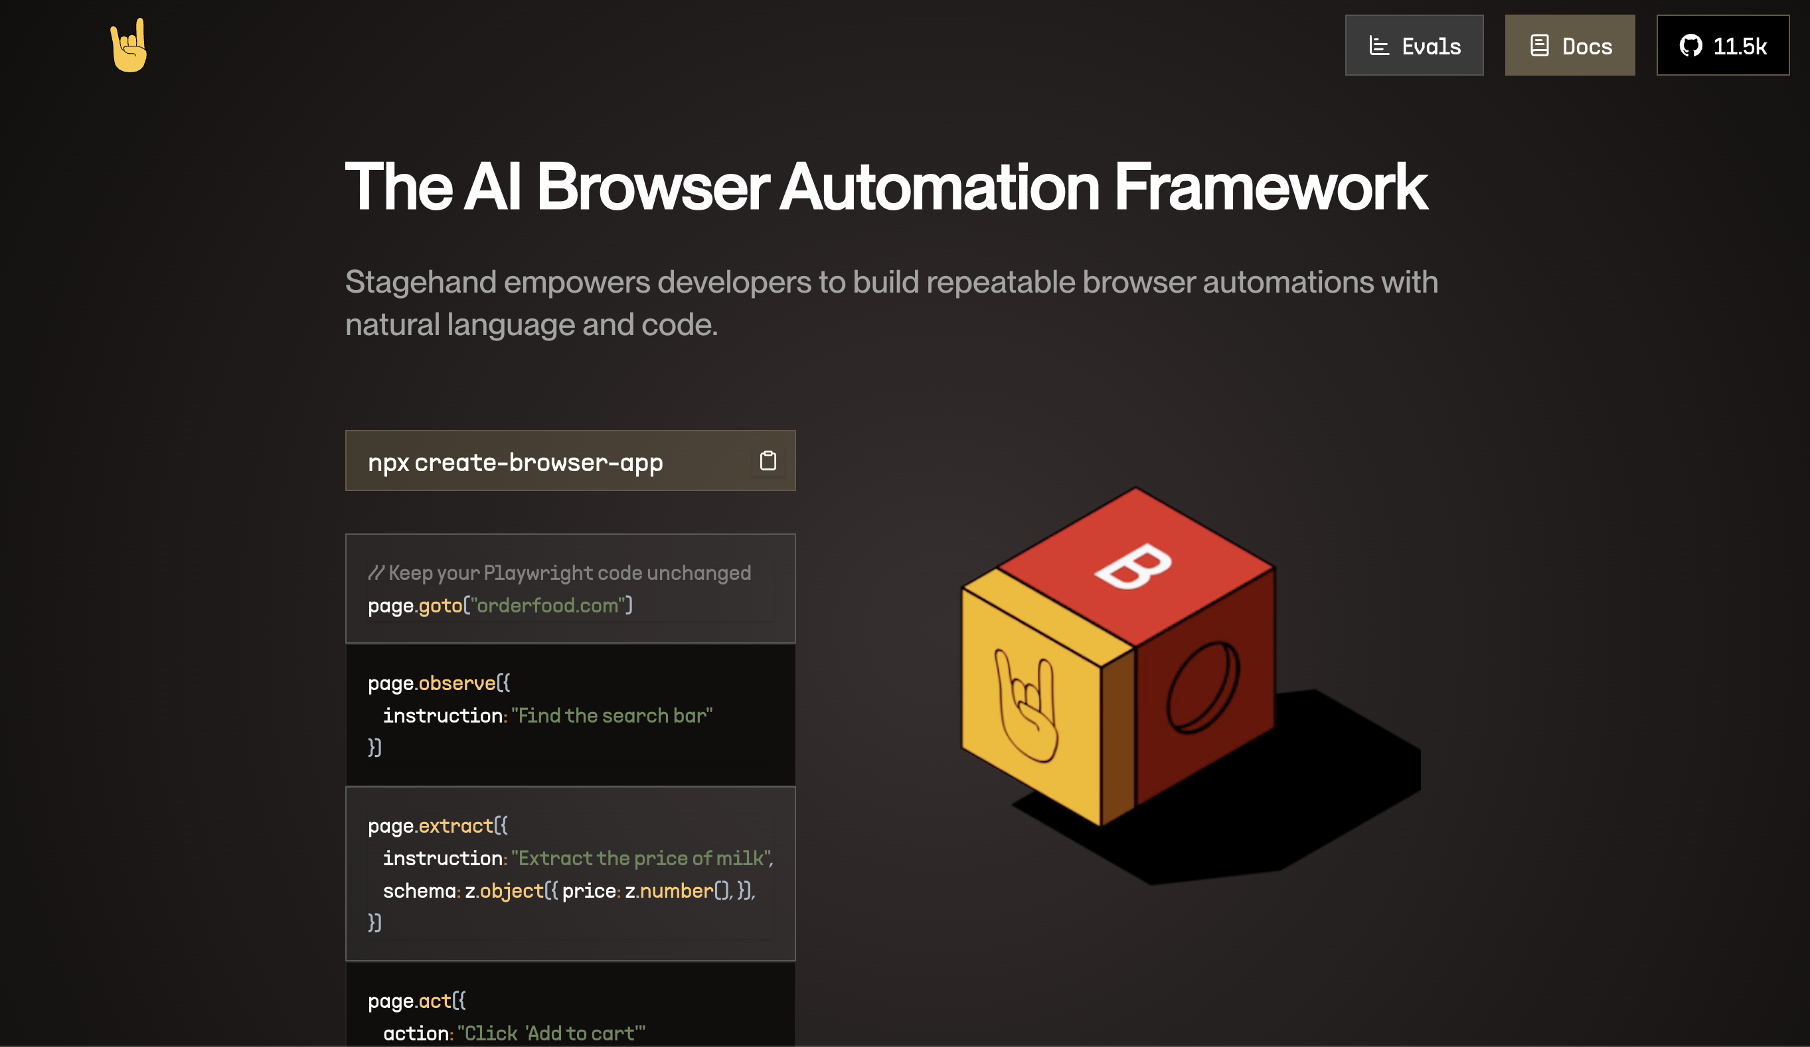Select the page.observe code block

(570, 715)
